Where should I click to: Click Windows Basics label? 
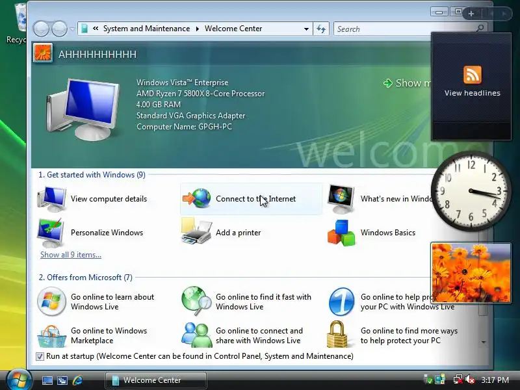[x=388, y=233]
